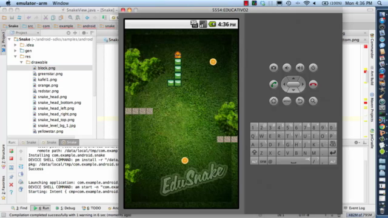Click the gear settings icon in Project panel
The width and height of the screenshot is (388, 218).
pyautogui.click(x=84, y=33)
